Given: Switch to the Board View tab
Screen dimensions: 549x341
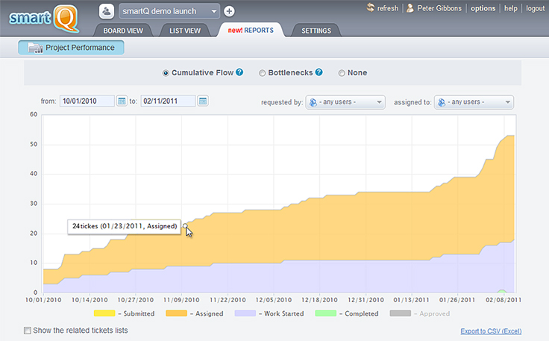Looking at the screenshot, I should [122, 31].
